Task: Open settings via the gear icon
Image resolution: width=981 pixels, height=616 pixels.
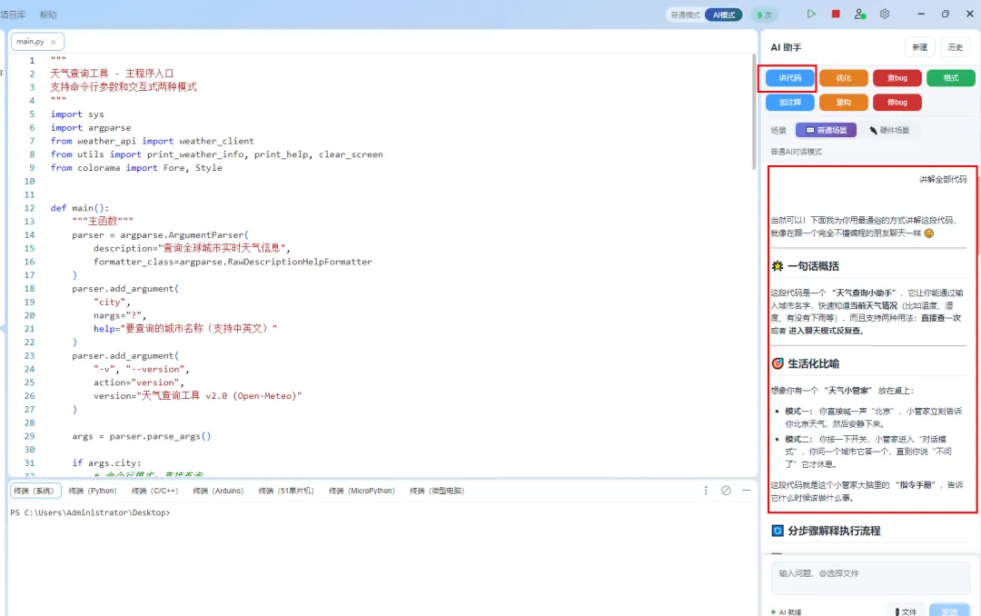Action: pyautogui.click(x=884, y=14)
